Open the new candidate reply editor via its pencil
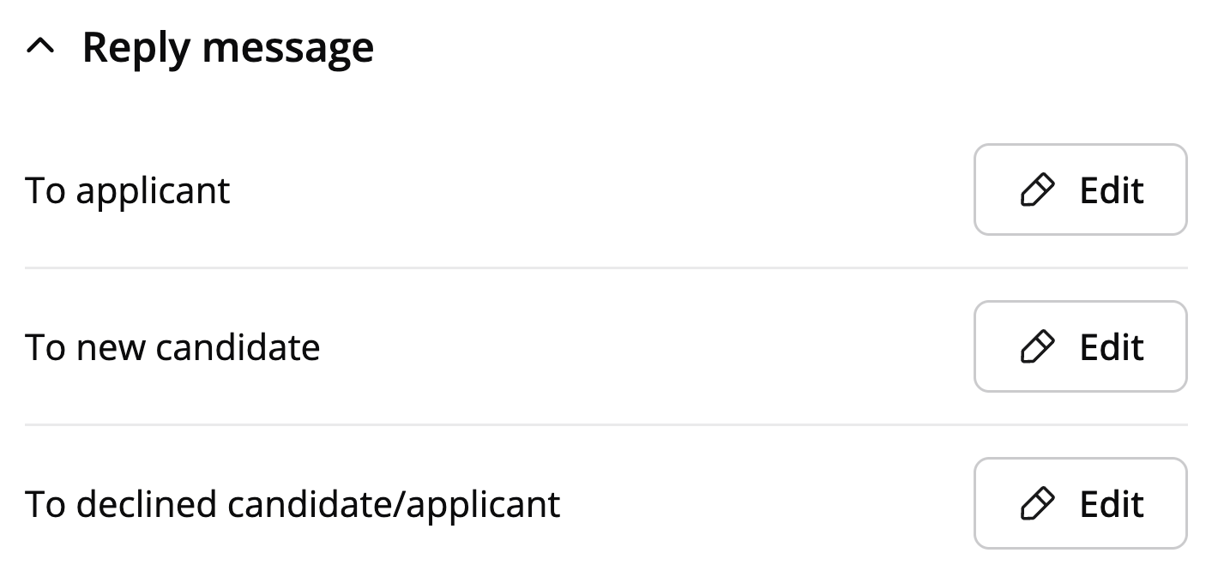The height and width of the screenshot is (571, 1218). click(x=1036, y=347)
